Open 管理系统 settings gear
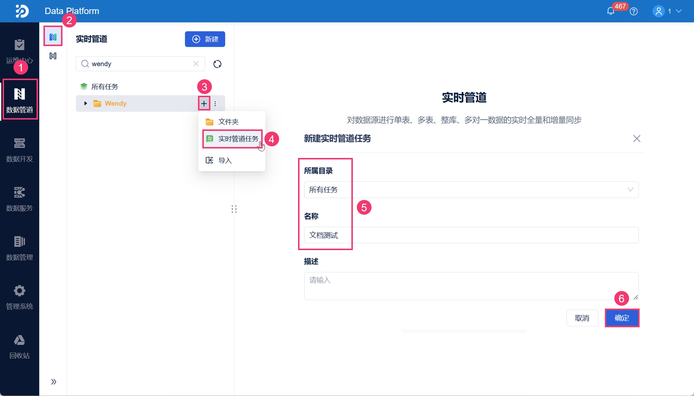The height and width of the screenshot is (396, 694). 19,297
